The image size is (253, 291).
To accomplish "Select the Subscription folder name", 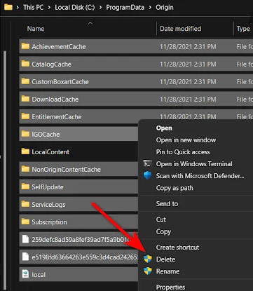I will tap(49, 222).
